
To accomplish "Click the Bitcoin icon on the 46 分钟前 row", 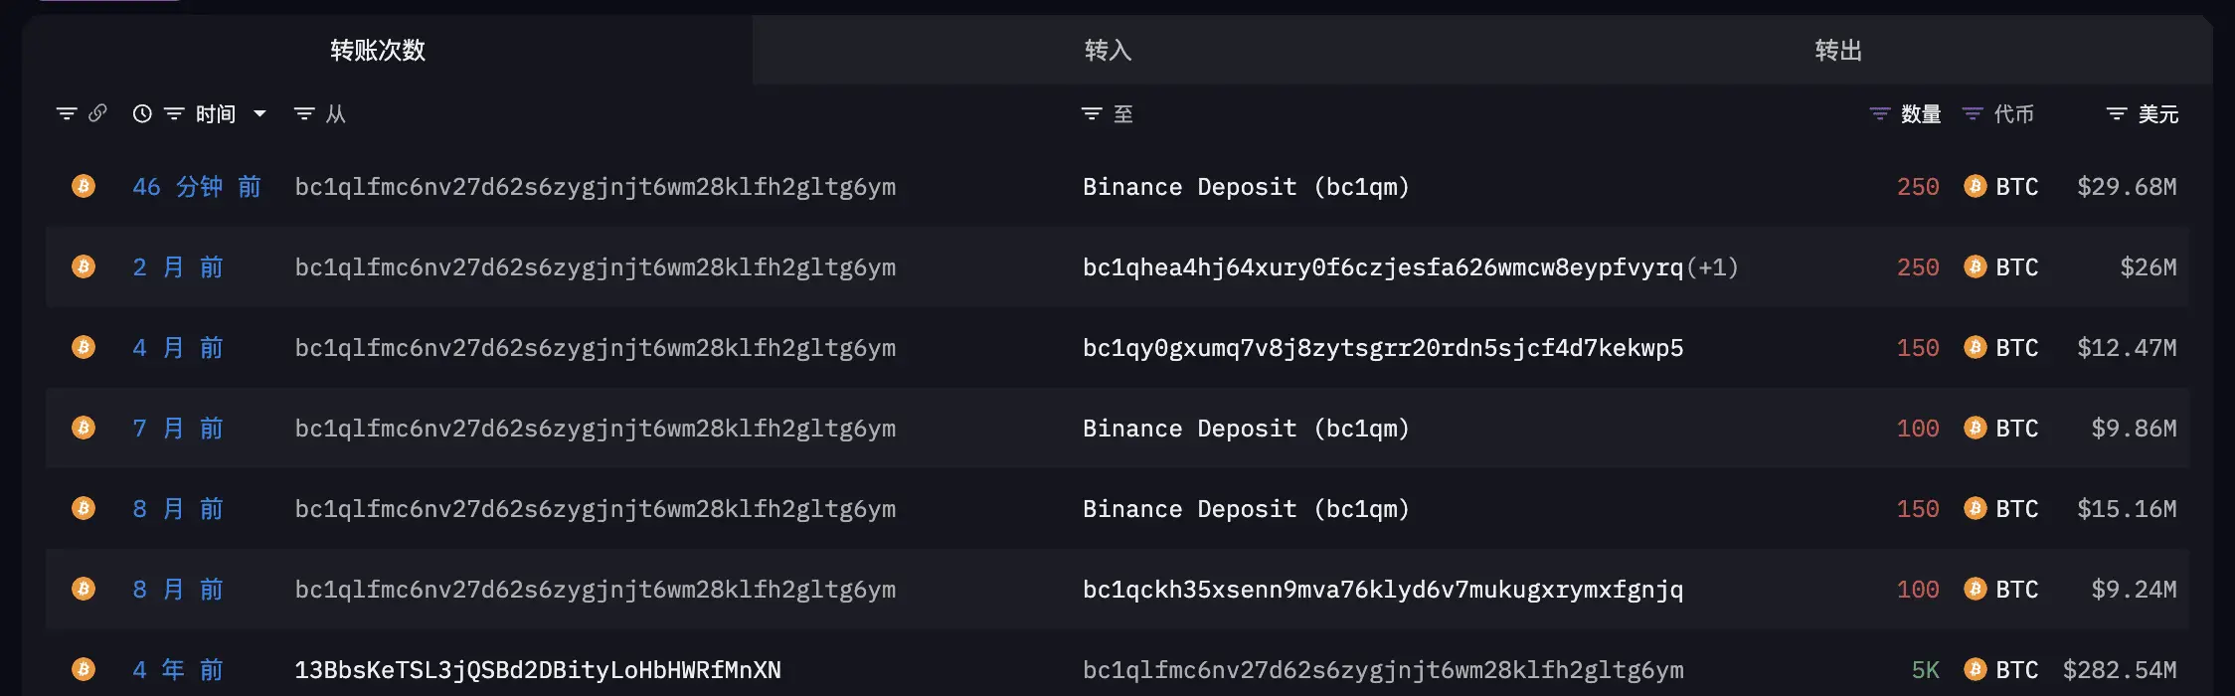I will [x=84, y=186].
